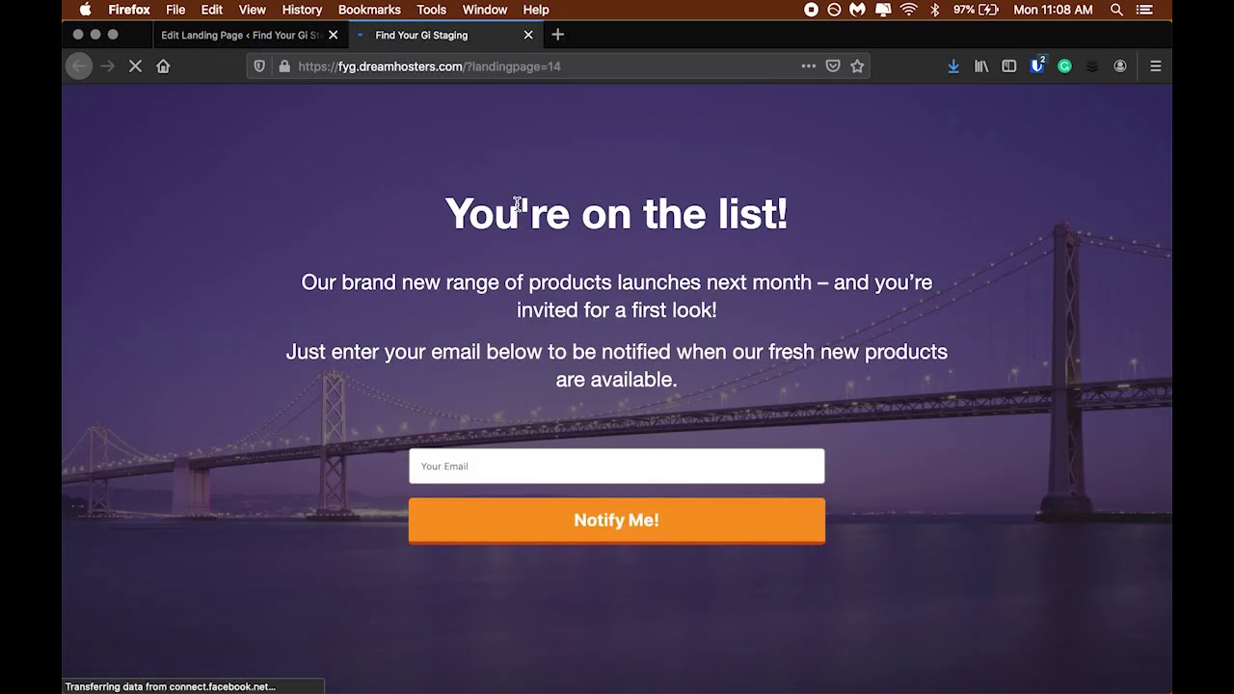Image resolution: width=1234 pixels, height=694 pixels.
Task: Open Spotlight search in the menu bar
Action: pyautogui.click(x=1116, y=10)
